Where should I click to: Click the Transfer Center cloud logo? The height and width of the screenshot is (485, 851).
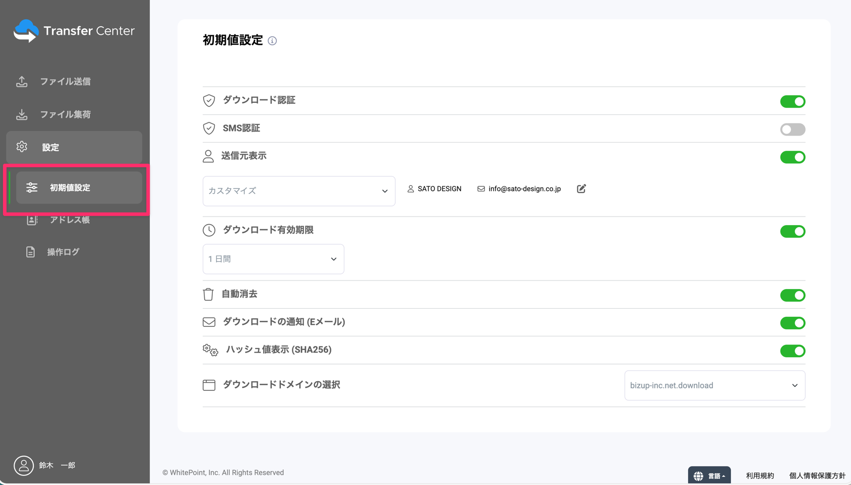point(26,31)
